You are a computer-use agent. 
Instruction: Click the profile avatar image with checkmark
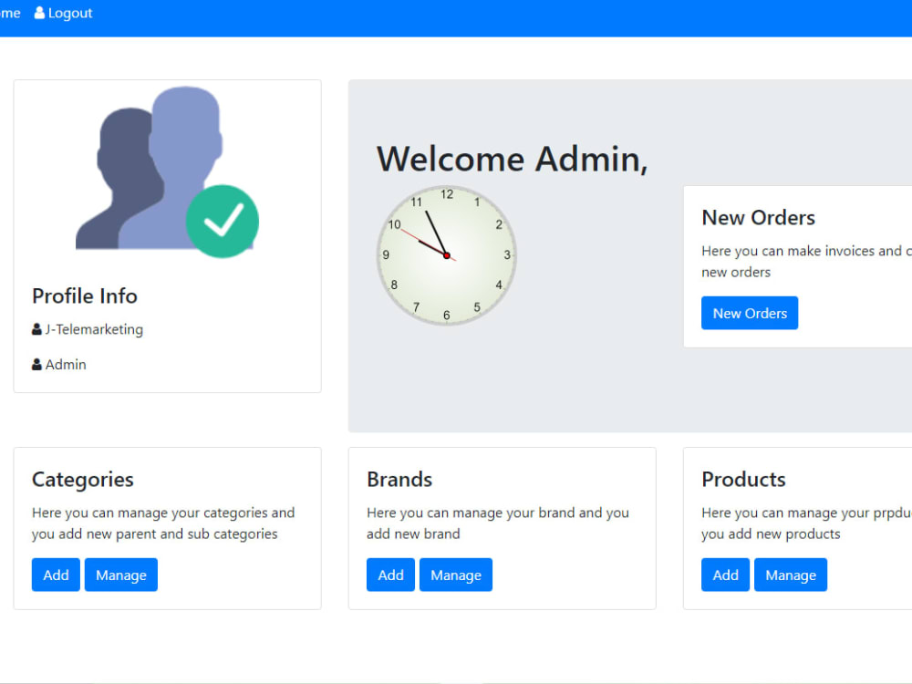tap(168, 171)
